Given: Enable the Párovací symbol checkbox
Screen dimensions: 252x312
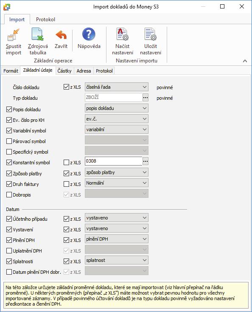Looking at the screenshot, I should [x=9, y=141].
